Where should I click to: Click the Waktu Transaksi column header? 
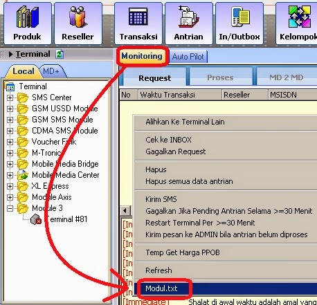(x=180, y=95)
